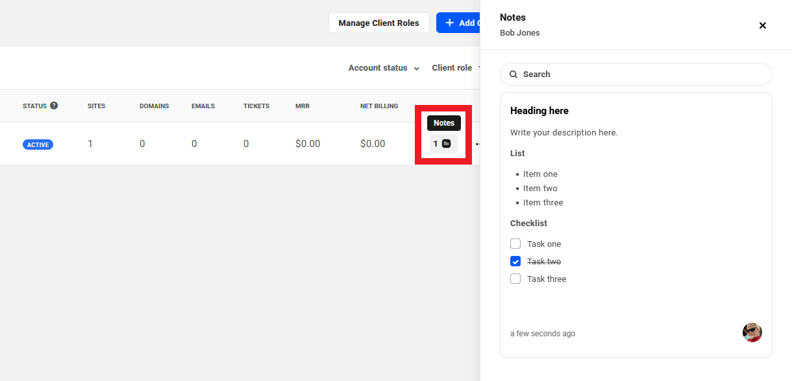Click the plus icon on the Add Client button
Image resolution: width=792 pixels, height=381 pixels.
coord(449,23)
